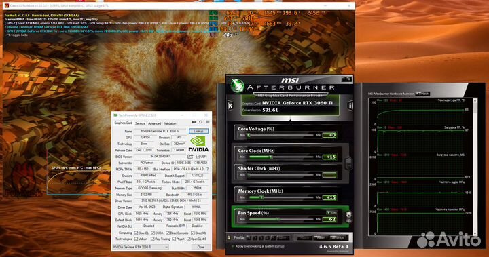This screenshot has width=489, height=257.
Task: Toggle the Vulkan checkbox
Action: click(x=136, y=239)
